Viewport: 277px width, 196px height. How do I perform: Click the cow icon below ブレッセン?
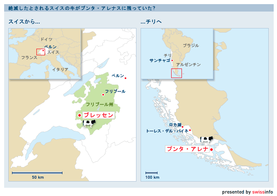pos(89,123)
